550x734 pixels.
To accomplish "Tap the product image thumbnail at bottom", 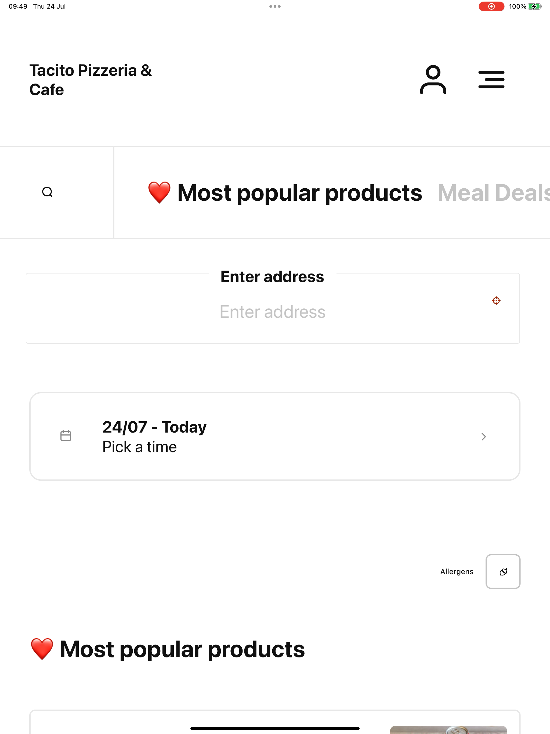I will 448,730.
